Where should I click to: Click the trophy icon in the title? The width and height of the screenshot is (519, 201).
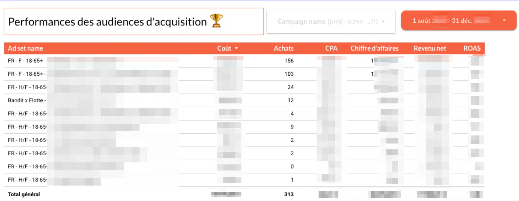pos(216,21)
